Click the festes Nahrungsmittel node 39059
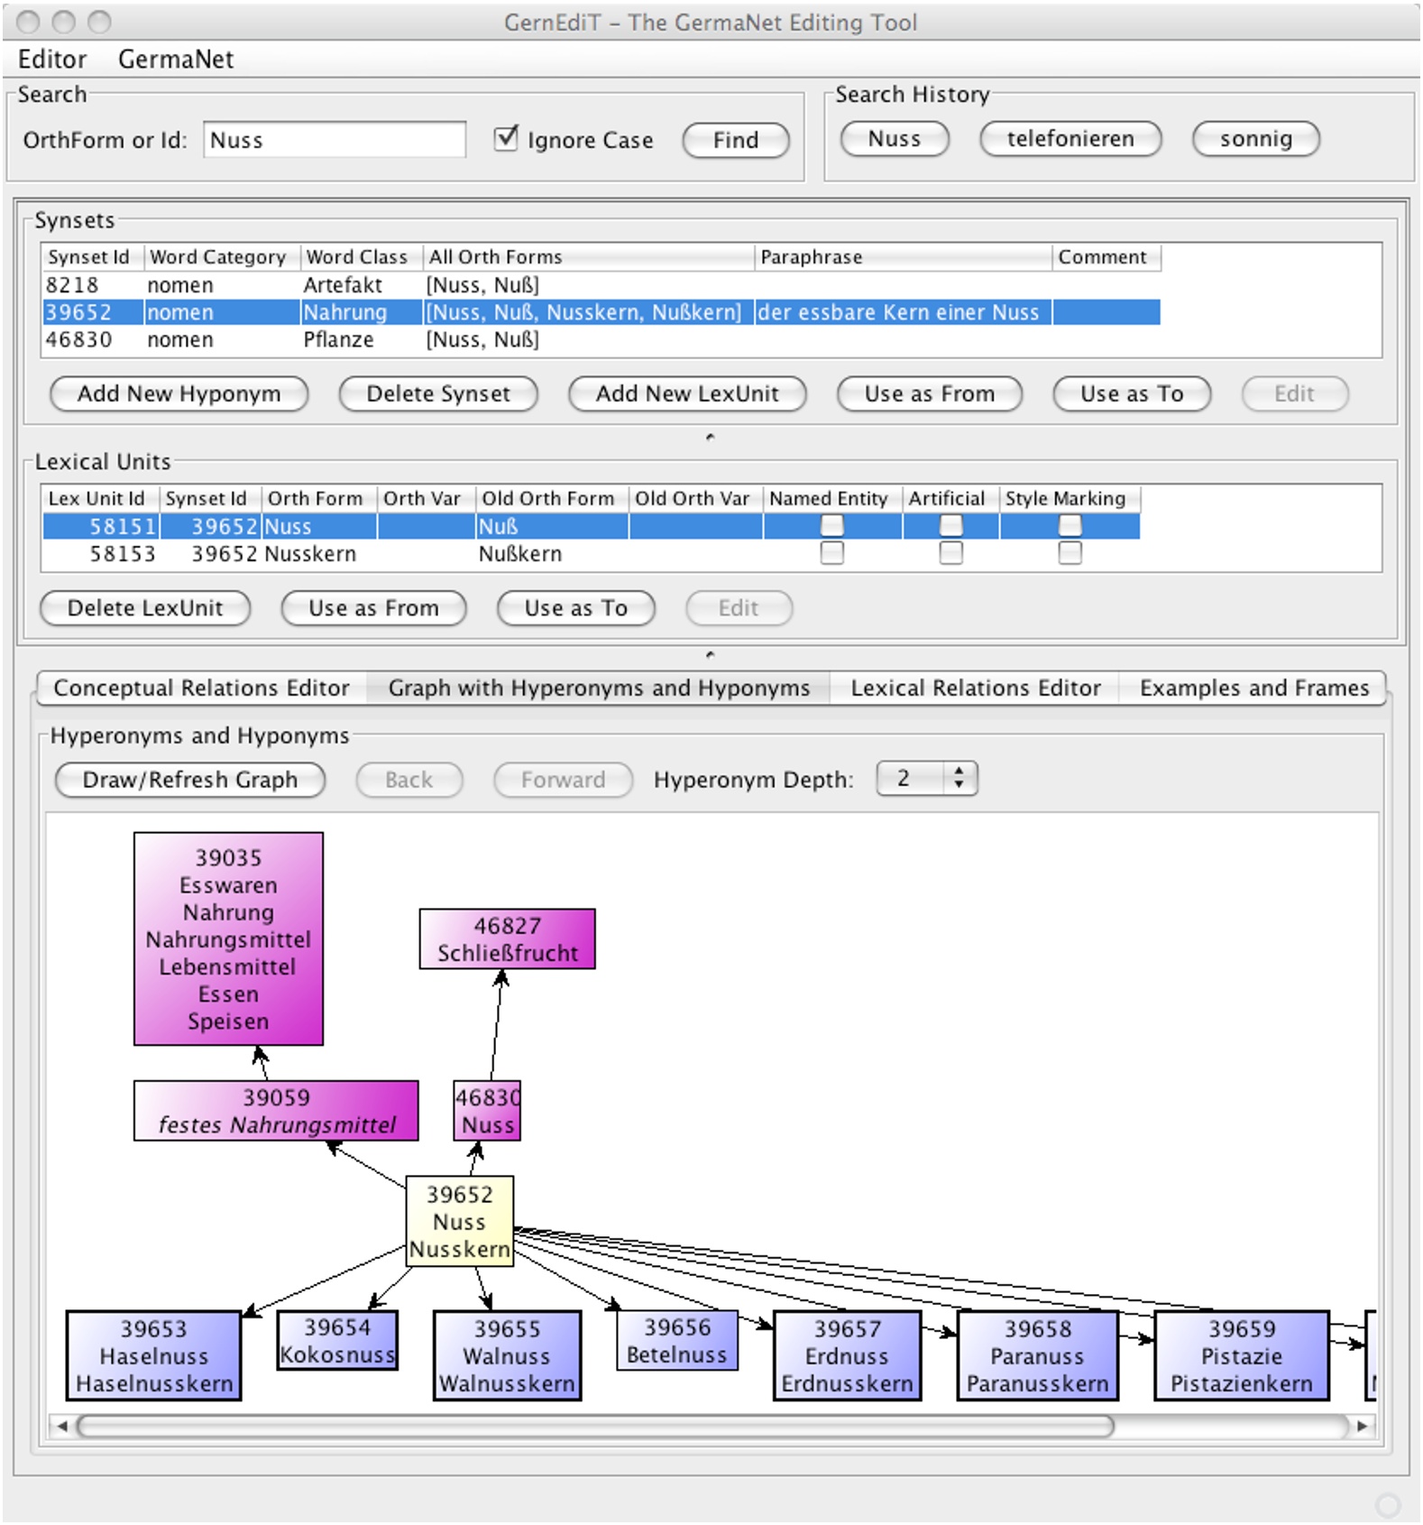The width and height of the screenshot is (1423, 1525). (x=276, y=1111)
